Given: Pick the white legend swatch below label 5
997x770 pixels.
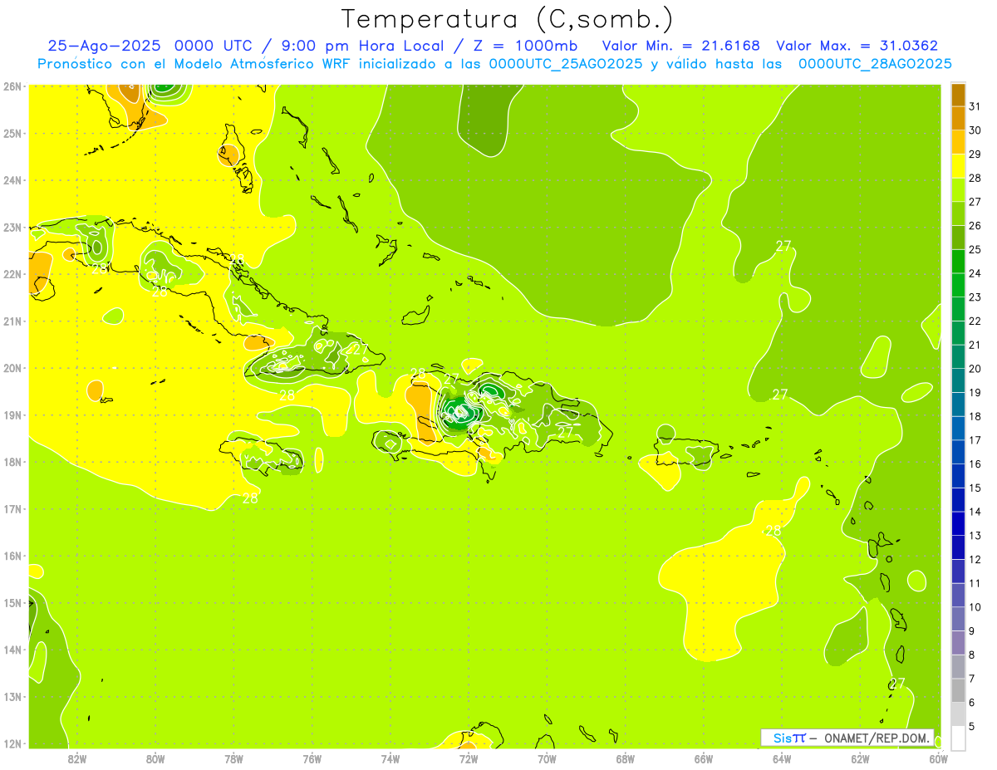Looking at the screenshot, I should coord(958,738).
